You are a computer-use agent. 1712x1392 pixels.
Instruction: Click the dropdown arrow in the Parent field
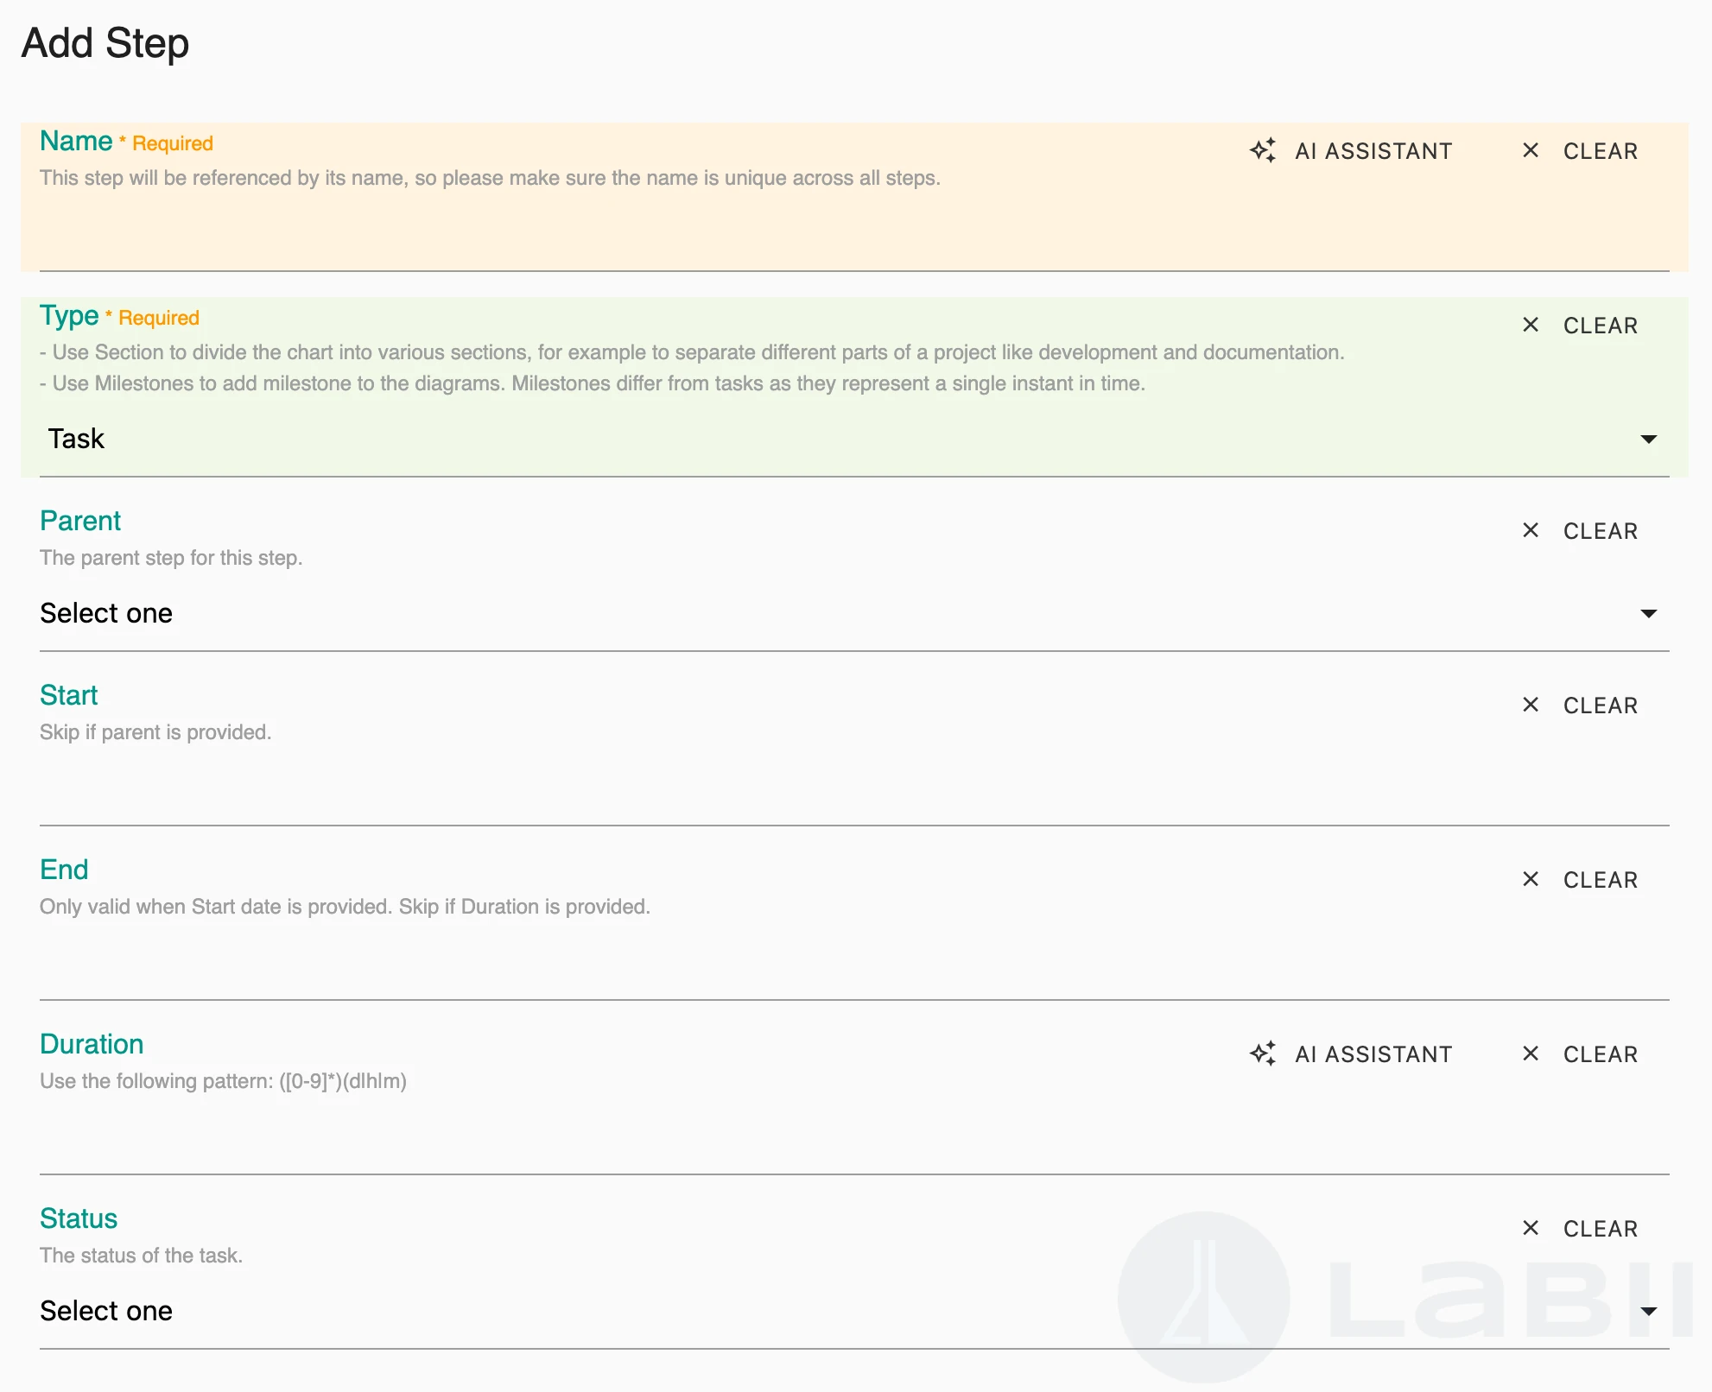(1648, 613)
